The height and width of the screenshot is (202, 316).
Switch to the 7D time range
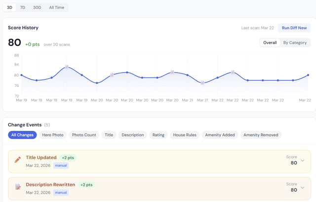pyautogui.click(x=23, y=7)
